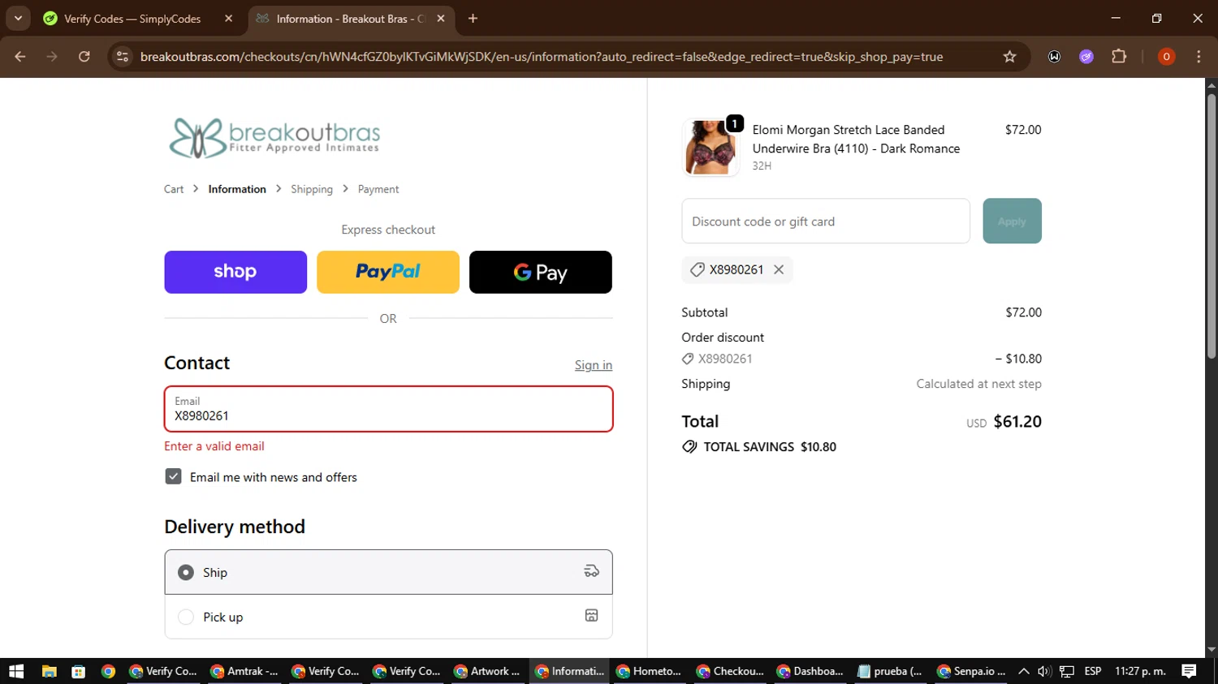Click the Sign in link
The width and height of the screenshot is (1218, 684).
594,365
